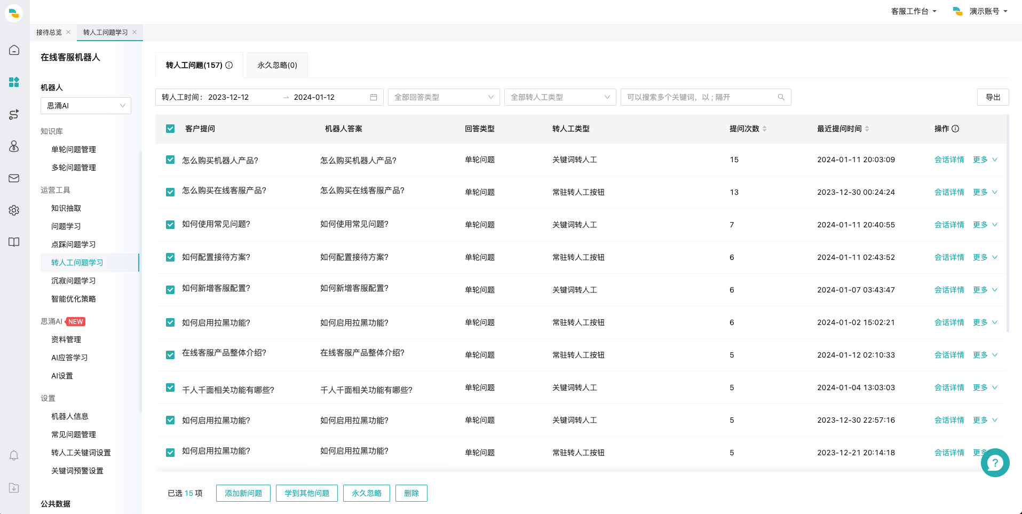Open the home icon in left rail
This screenshot has height=514, width=1022.
pyautogui.click(x=14, y=50)
